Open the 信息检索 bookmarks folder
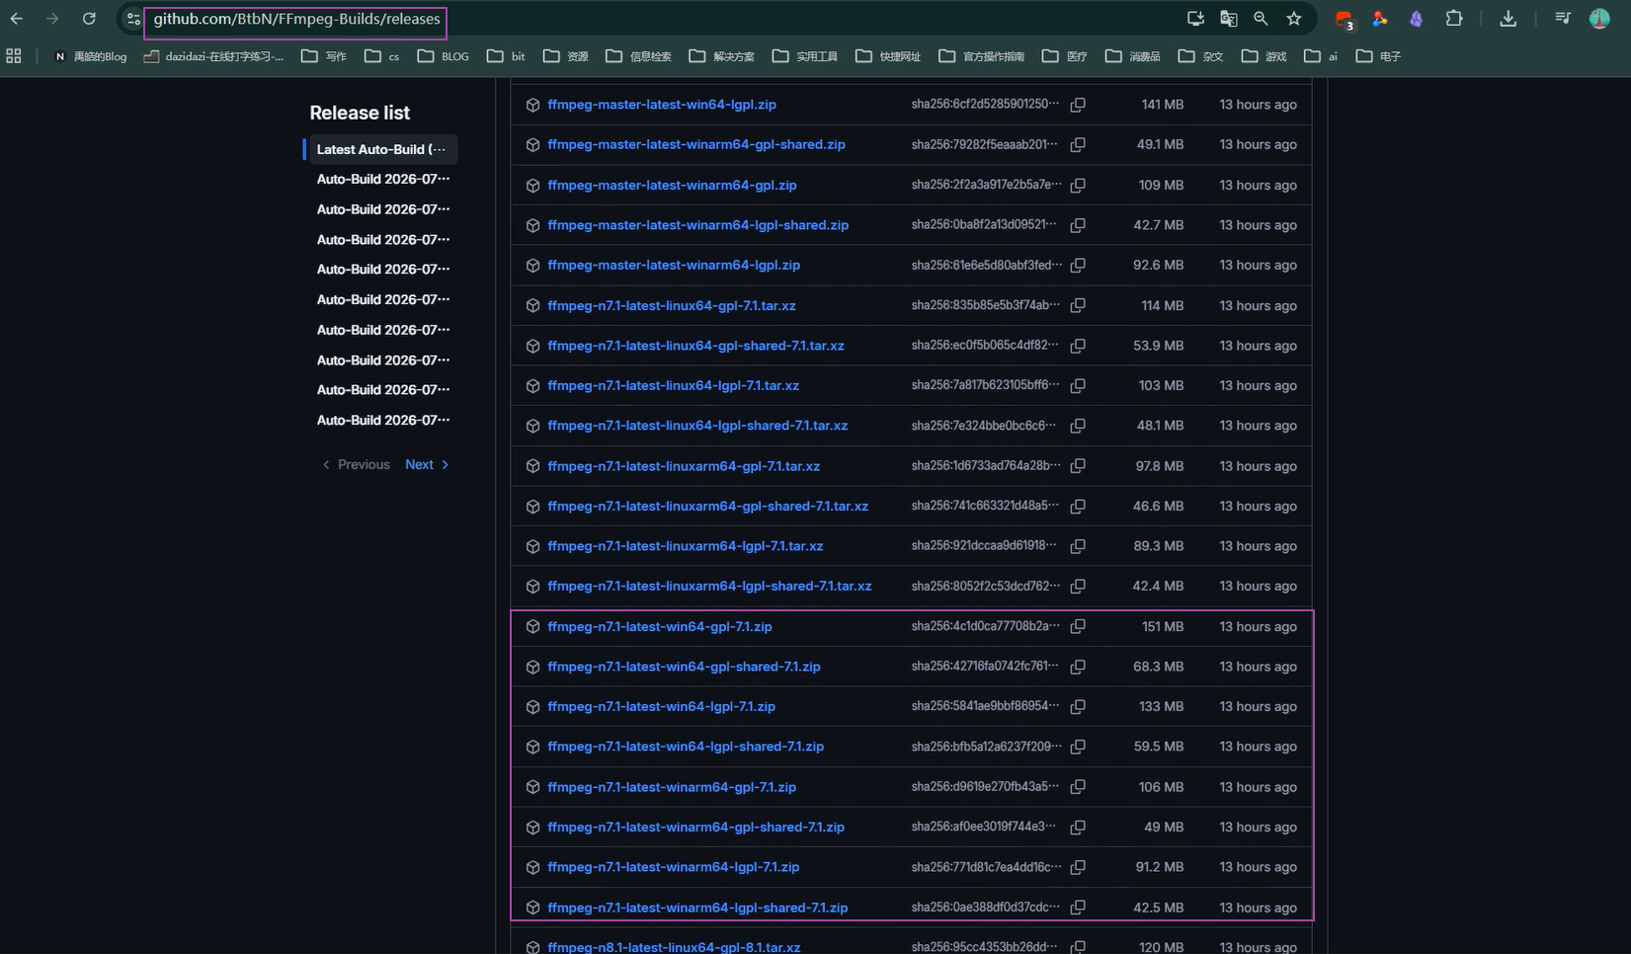Viewport: 1631px width, 954px height. point(638,56)
